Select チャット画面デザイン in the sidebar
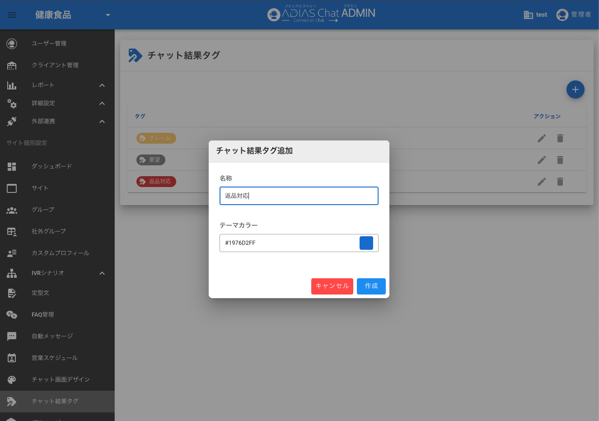599x421 pixels. 61,379
